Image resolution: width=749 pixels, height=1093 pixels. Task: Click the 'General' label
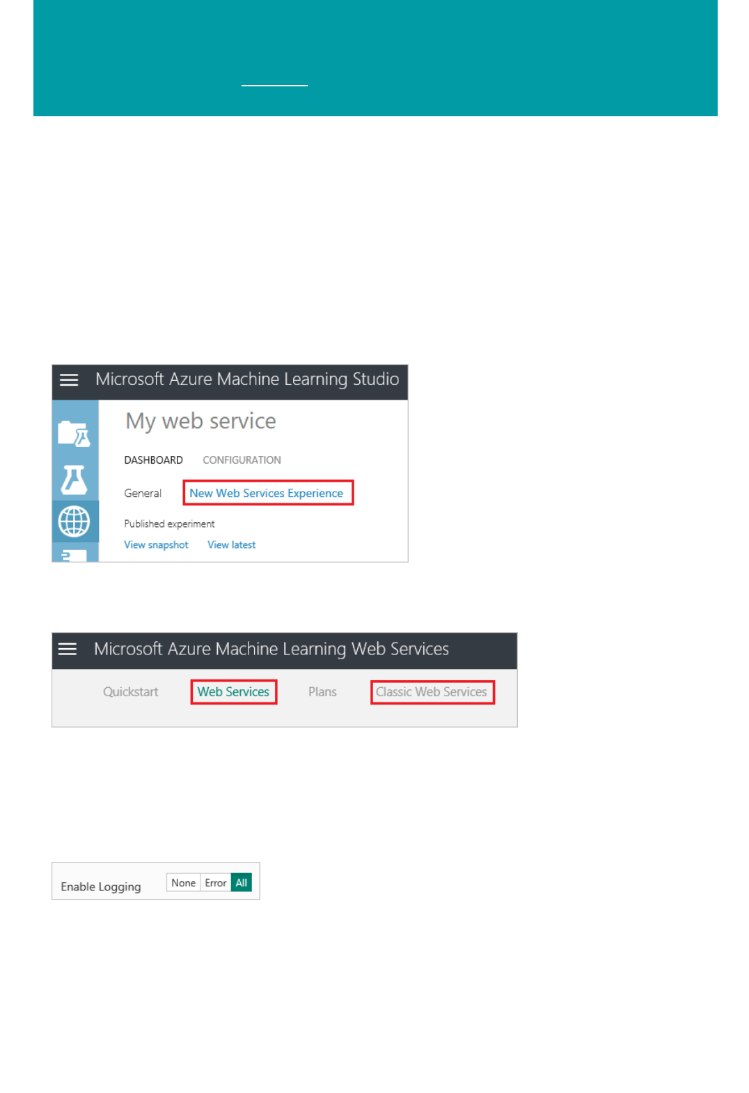click(x=143, y=493)
